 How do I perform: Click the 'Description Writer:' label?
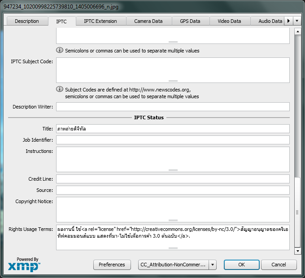[33, 107]
